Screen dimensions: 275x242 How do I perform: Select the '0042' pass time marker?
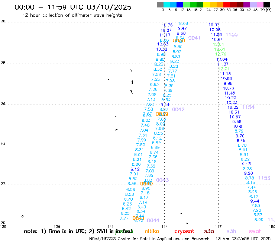pyautogui.click(x=178, y=109)
